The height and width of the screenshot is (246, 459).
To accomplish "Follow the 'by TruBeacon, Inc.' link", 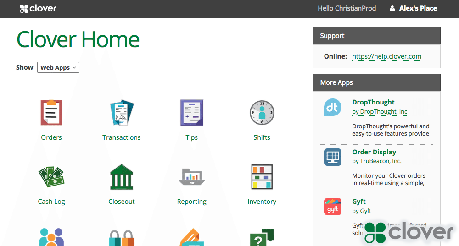I will coord(376,161).
